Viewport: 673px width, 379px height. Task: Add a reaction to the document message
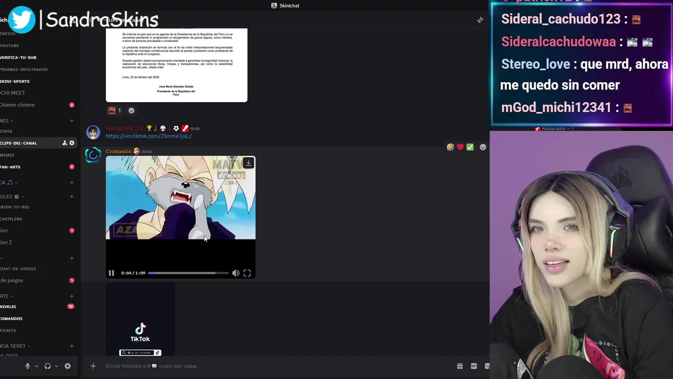tap(131, 111)
